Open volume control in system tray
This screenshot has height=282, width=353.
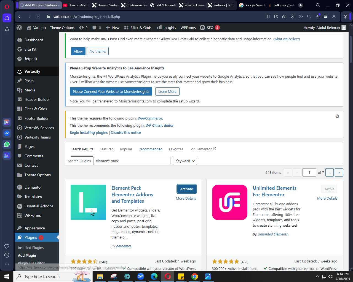click(330, 276)
